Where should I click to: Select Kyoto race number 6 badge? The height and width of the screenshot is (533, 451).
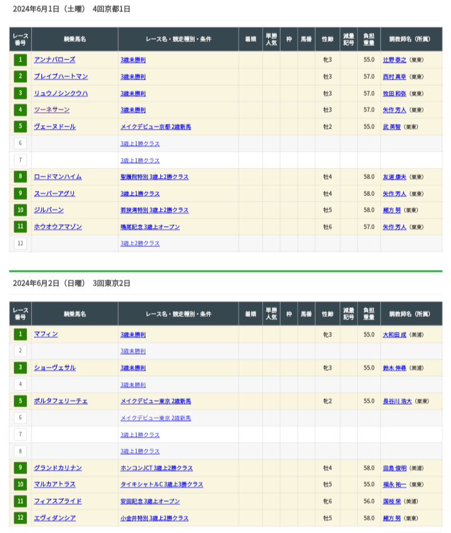click(21, 143)
